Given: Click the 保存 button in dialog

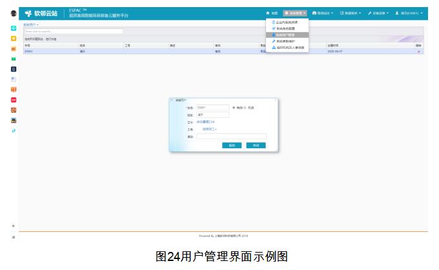Looking at the screenshot, I should (x=232, y=146).
